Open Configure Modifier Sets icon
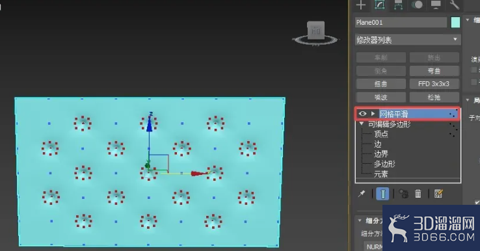The width and height of the screenshot is (480, 251). [x=438, y=194]
